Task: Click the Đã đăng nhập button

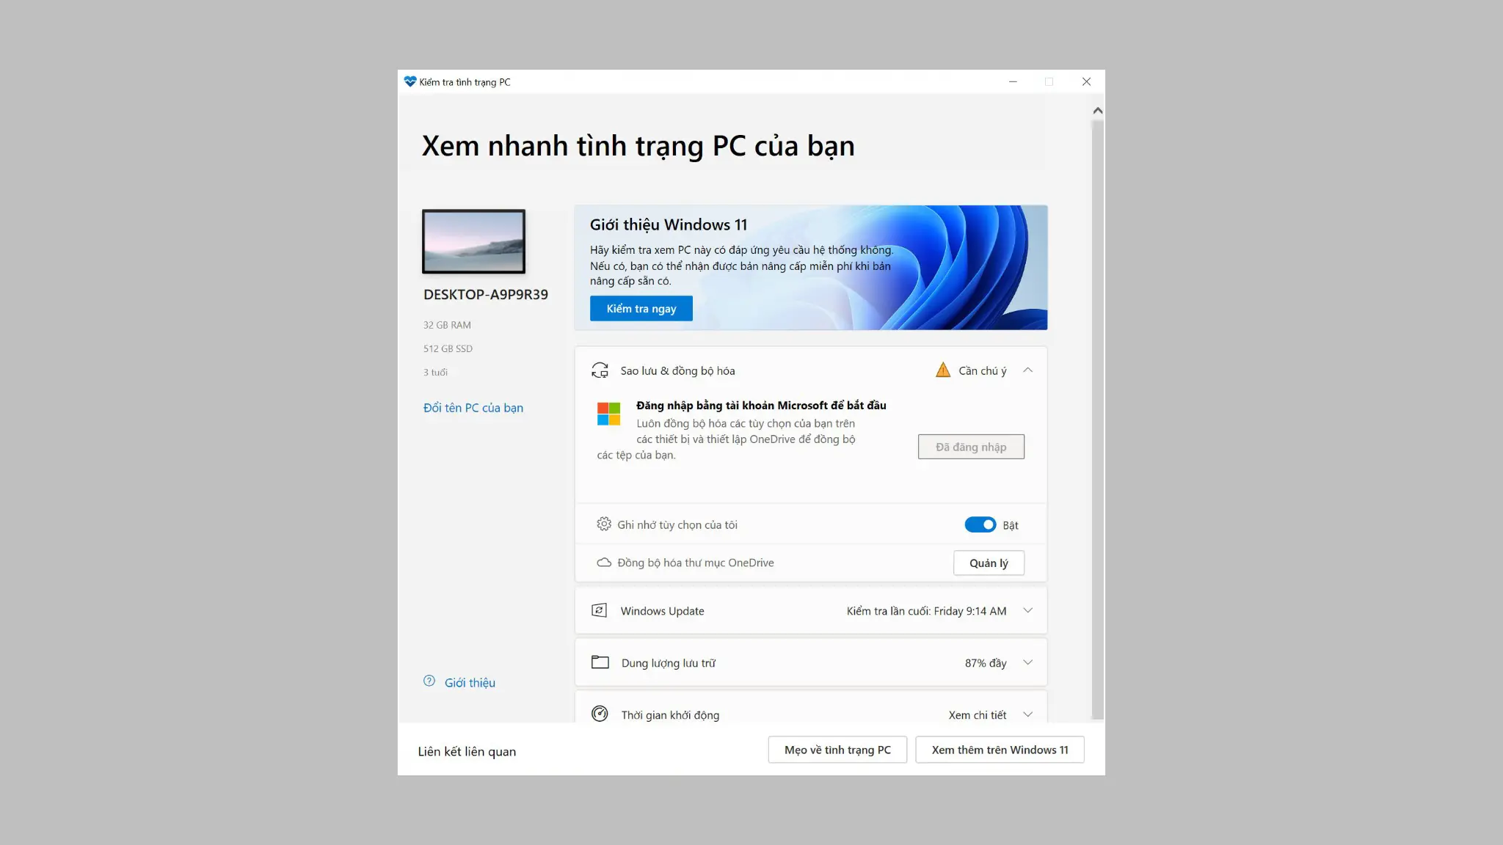Action: pyautogui.click(x=971, y=447)
